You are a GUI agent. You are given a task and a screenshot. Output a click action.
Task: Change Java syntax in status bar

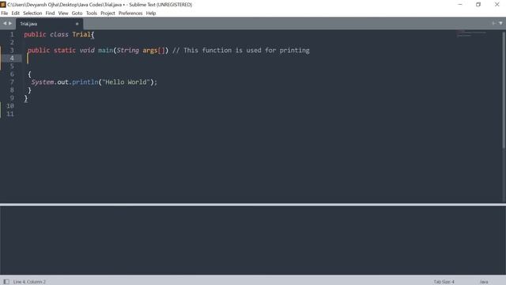click(484, 282)
